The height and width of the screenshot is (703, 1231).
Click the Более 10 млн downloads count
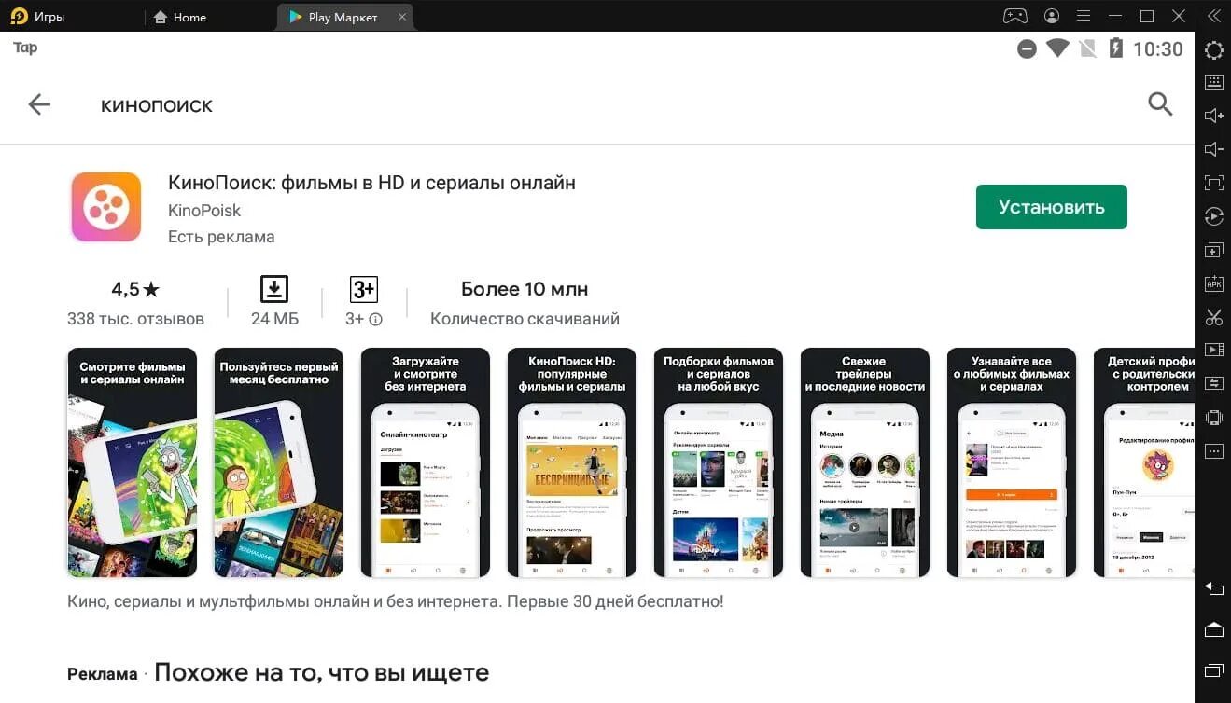(525, 289)
